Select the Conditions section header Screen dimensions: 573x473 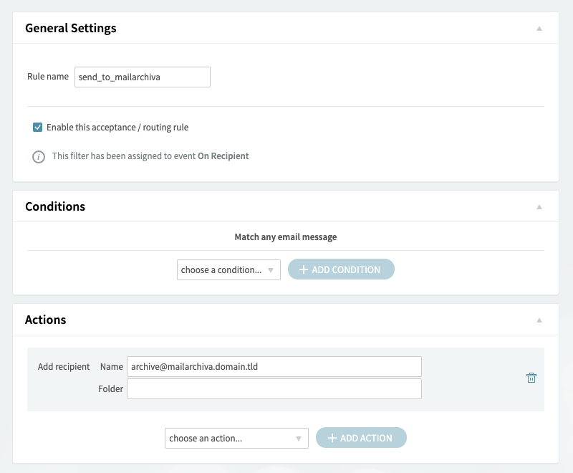(54, 206)
